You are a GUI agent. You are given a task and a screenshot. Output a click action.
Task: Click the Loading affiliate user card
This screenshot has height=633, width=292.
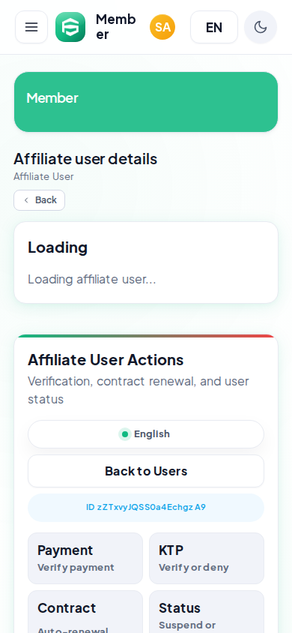pos(146,262)
